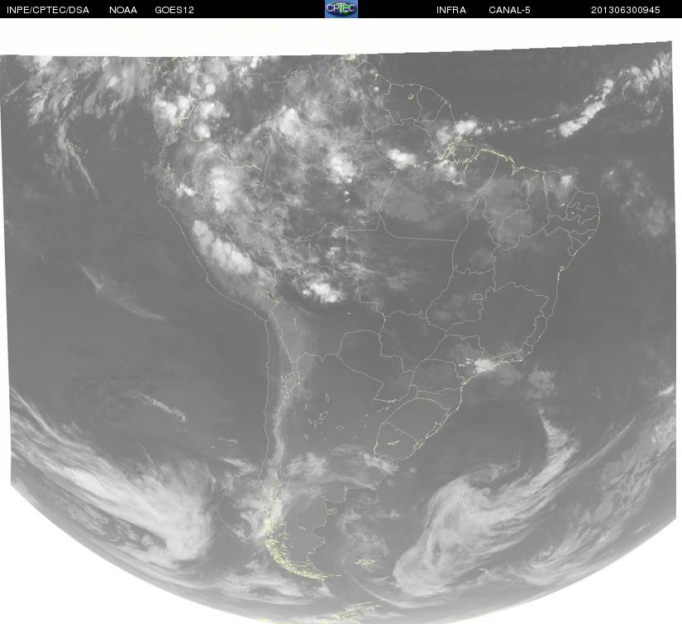Select the INPE/CPTEC/DSA header text
This screenshot has height=624, width=682.
point(48,10)
